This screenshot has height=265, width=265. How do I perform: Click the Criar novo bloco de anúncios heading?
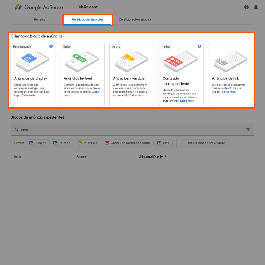tap(37, 36)
